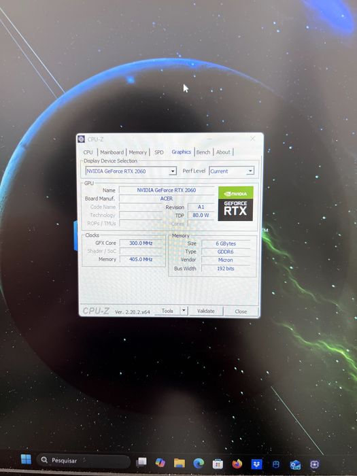This screenshot has width=357, height=476.
Task: Click the Validate button
Action: pyautogui.click(x=206, y=311)
